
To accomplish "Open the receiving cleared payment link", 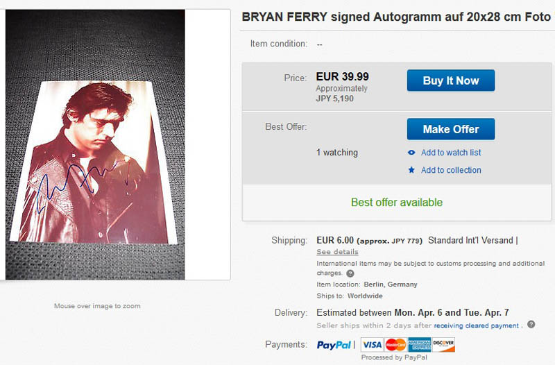I will (x=476, y=325).
